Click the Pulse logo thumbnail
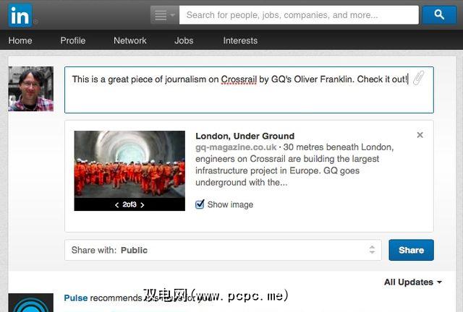Image resolution: width=463 pixels, height=312 pixels. point(31,303)
